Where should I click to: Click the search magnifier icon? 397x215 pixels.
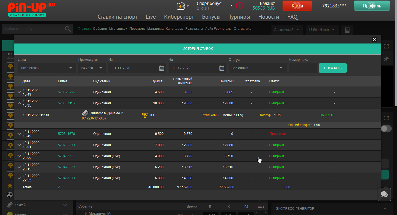click(x=68, y=29)
